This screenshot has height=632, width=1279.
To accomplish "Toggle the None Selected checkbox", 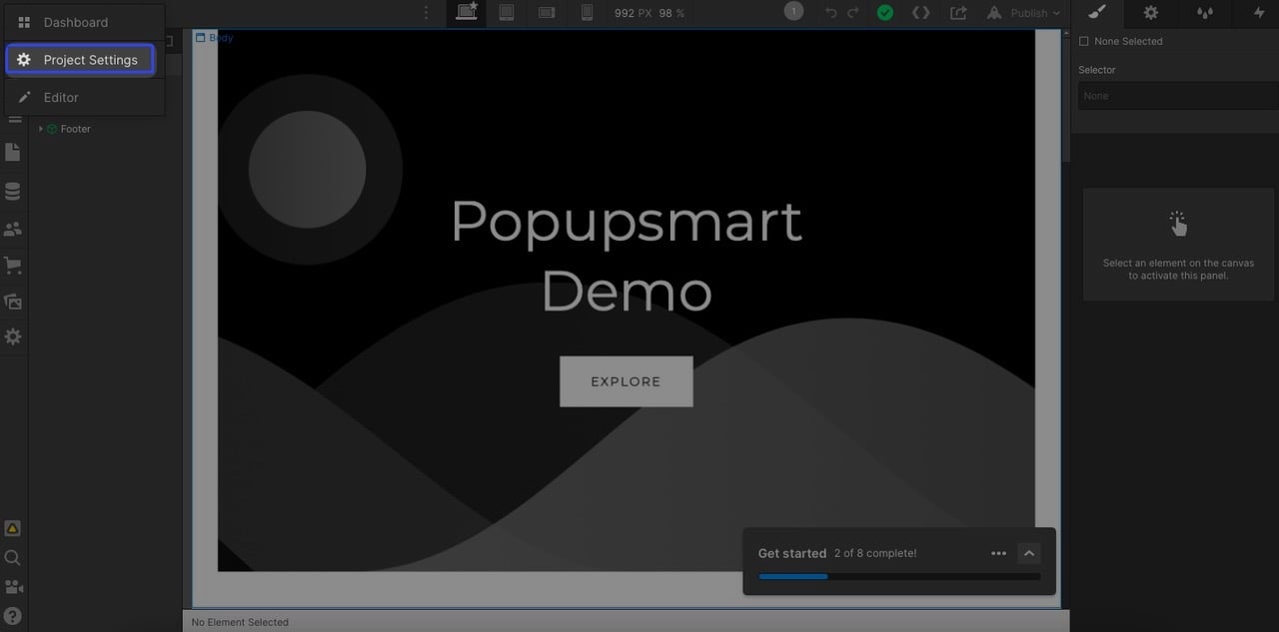I will tap(1084, 41).
